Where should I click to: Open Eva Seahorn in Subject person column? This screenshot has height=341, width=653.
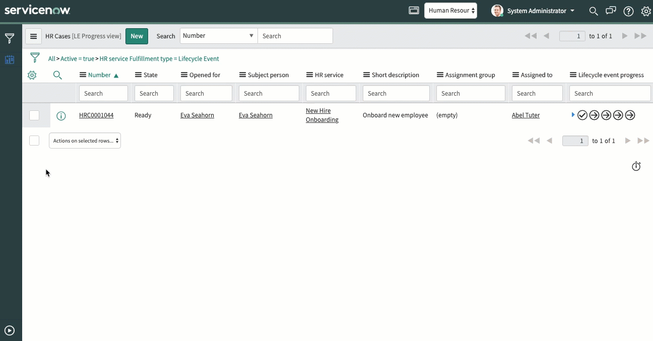pos(255,115)
